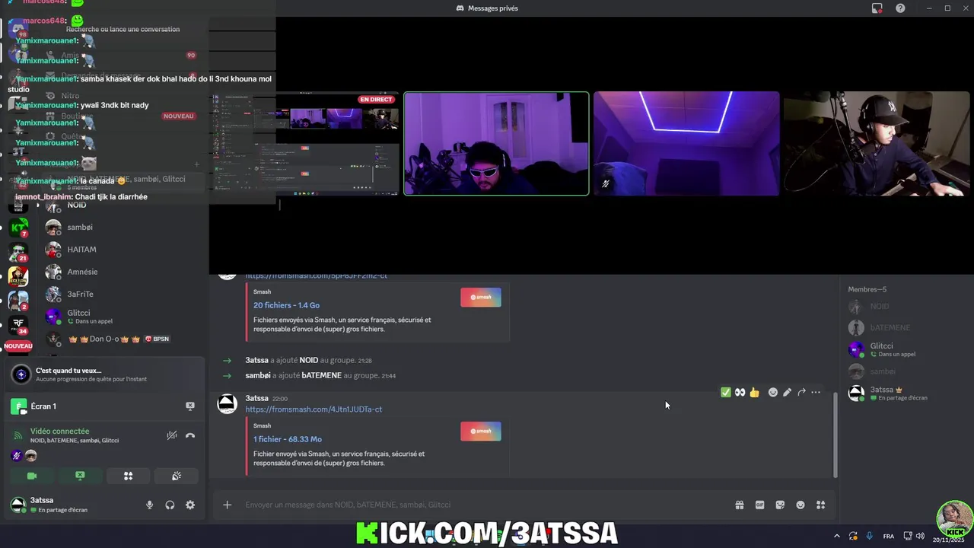Turn off the camera in the voice panel

[32, 476]
